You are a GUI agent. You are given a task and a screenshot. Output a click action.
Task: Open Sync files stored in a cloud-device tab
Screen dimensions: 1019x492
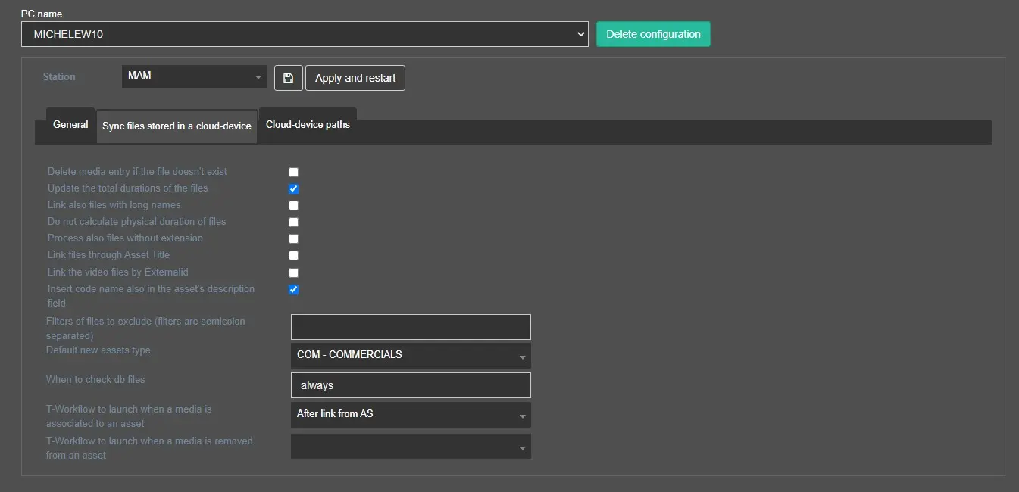tap(177, 126)
